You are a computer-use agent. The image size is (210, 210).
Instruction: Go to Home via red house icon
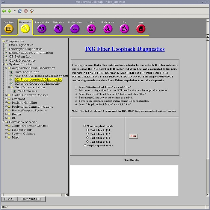click(141, 29)
